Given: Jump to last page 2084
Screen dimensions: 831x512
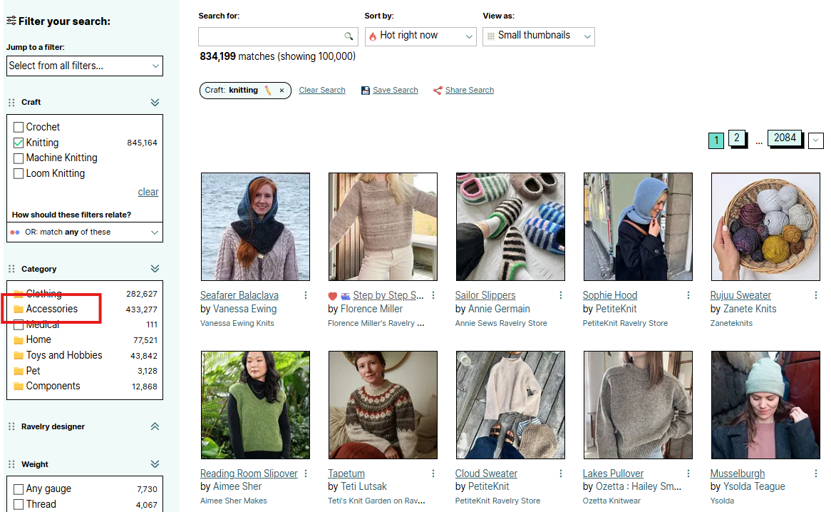Looking at the screenshot, I should pyautogui.click(x=785, y=138).
